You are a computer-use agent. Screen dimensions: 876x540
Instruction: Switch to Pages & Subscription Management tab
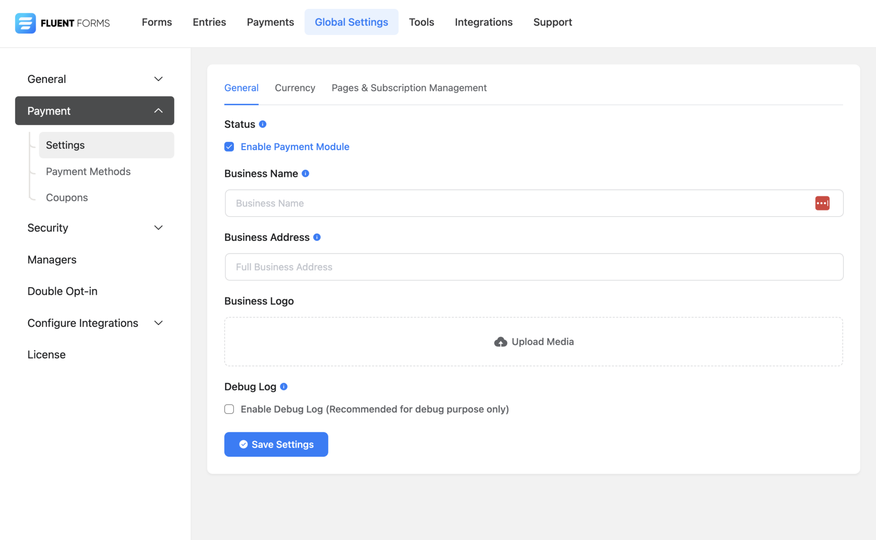(409, 88)
